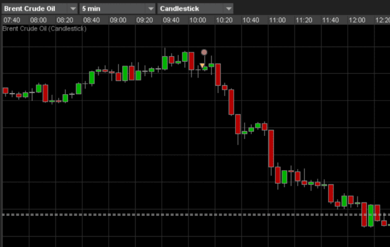The width and height of the screenshot is (390, 247).
Task: Open the Brent Crude Oil instrument dropdown
Action: [40, 9]
